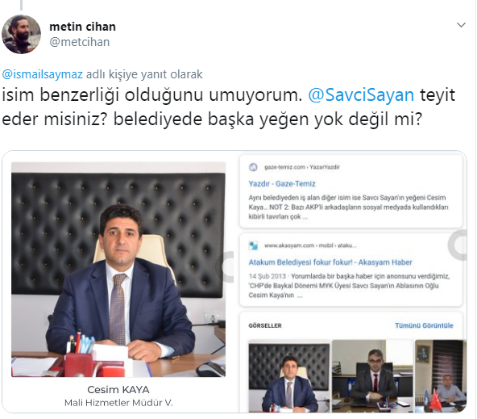This screenshot has height=419, width=477.
Task: Open the @SavciSayan mention link
Action: pyautogui.click(x=361, y=94)
